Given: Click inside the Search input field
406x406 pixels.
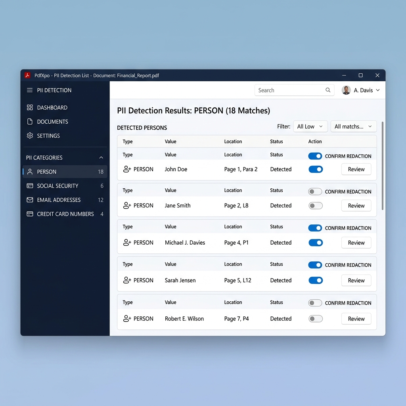Looking at the screenshot, I should (289, 90).
